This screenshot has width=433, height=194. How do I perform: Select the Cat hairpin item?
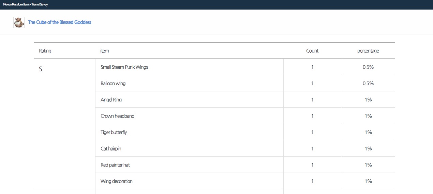click(111, 149)
